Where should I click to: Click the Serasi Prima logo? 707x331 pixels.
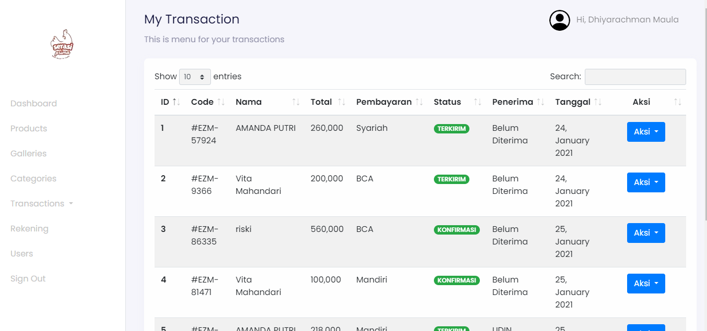point(62,45)
